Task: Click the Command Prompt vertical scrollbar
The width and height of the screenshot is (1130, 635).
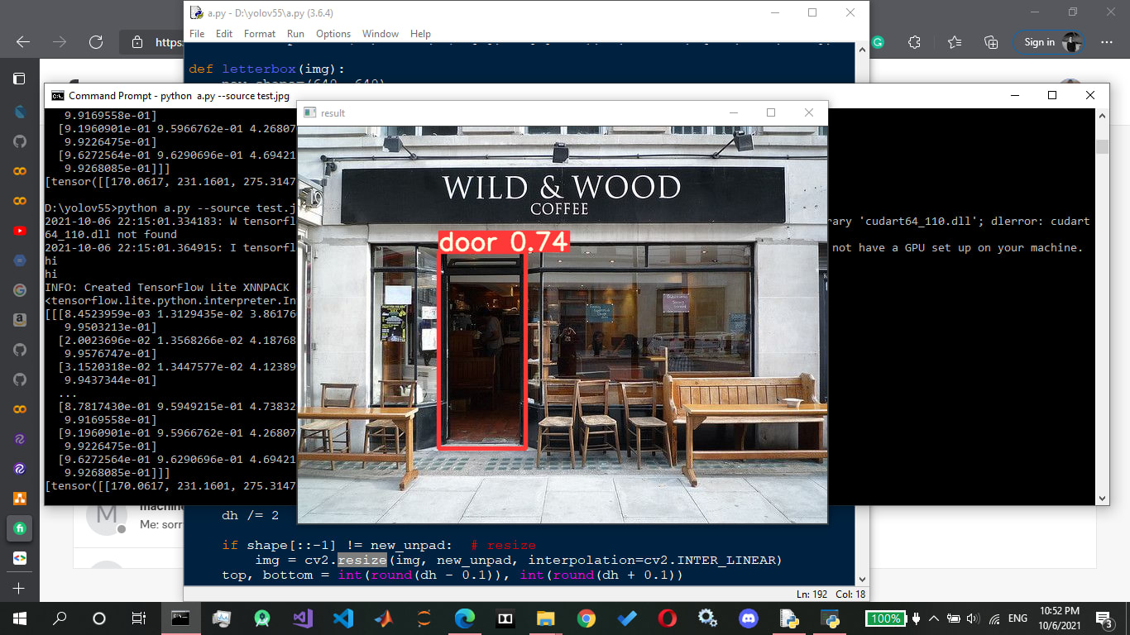Action: [x=1102, y=307]
